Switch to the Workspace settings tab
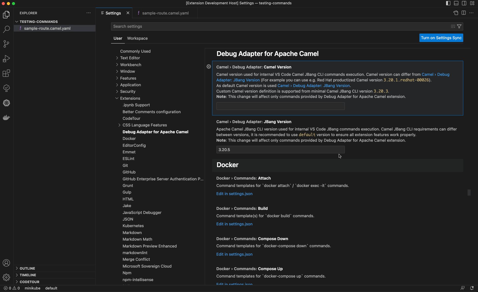Screen dimensions: 478x292 (x=137, y=38)
